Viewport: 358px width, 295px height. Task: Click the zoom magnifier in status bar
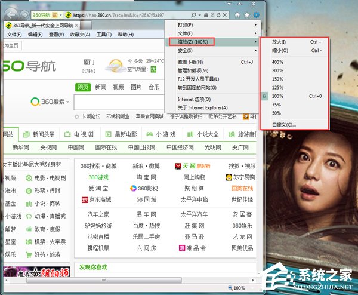230,288
